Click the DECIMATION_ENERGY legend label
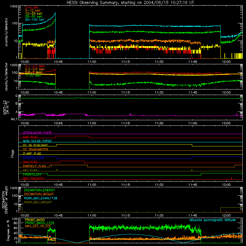246x246 pixels. click(x=39, y=190)
